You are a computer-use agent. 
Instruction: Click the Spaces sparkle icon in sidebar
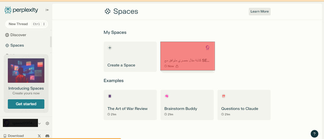coord(7,45)
